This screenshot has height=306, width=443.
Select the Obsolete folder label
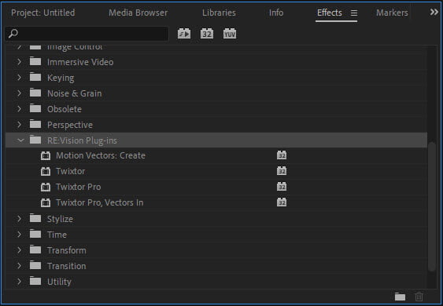coord(65,109)
